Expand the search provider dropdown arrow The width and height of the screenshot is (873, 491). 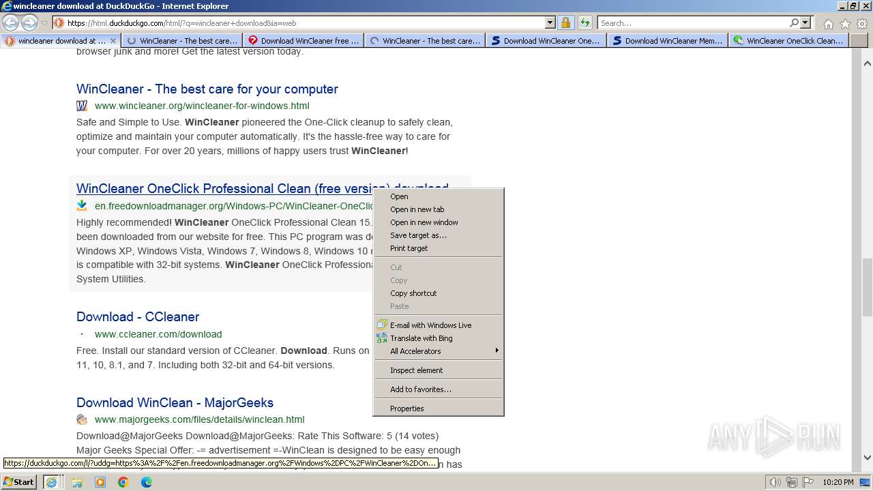[805, 23]
